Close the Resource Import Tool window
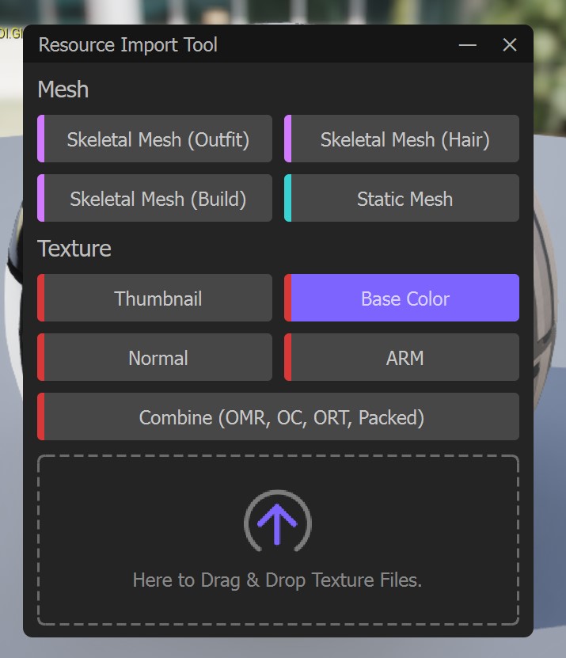The image size is (566, 658). click(510, 45)
